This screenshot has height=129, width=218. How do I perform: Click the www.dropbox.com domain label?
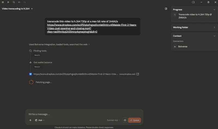[127, 74]
